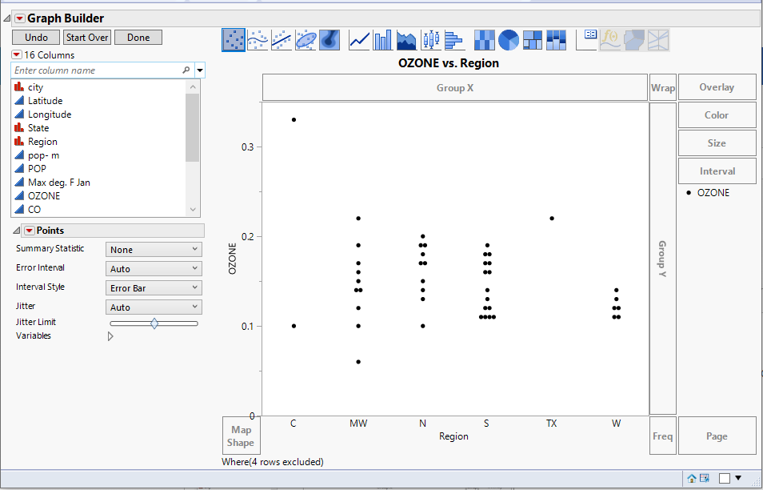Select OZONE in the column list
This screenshot has width=763, height=490.
click(x=46, y=195)
